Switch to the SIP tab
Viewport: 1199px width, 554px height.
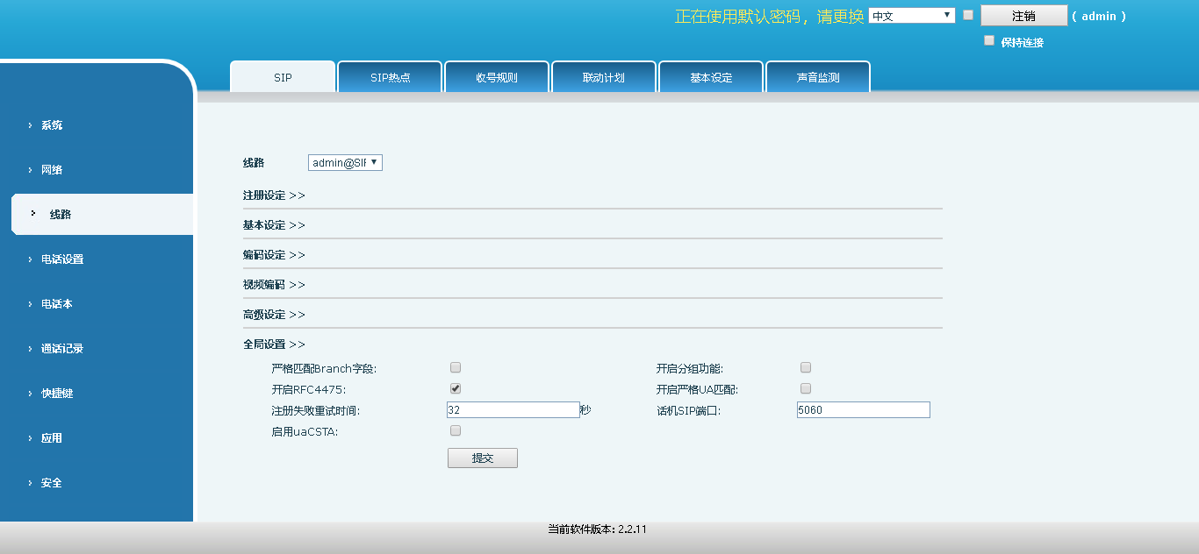(x=283, y=77)
